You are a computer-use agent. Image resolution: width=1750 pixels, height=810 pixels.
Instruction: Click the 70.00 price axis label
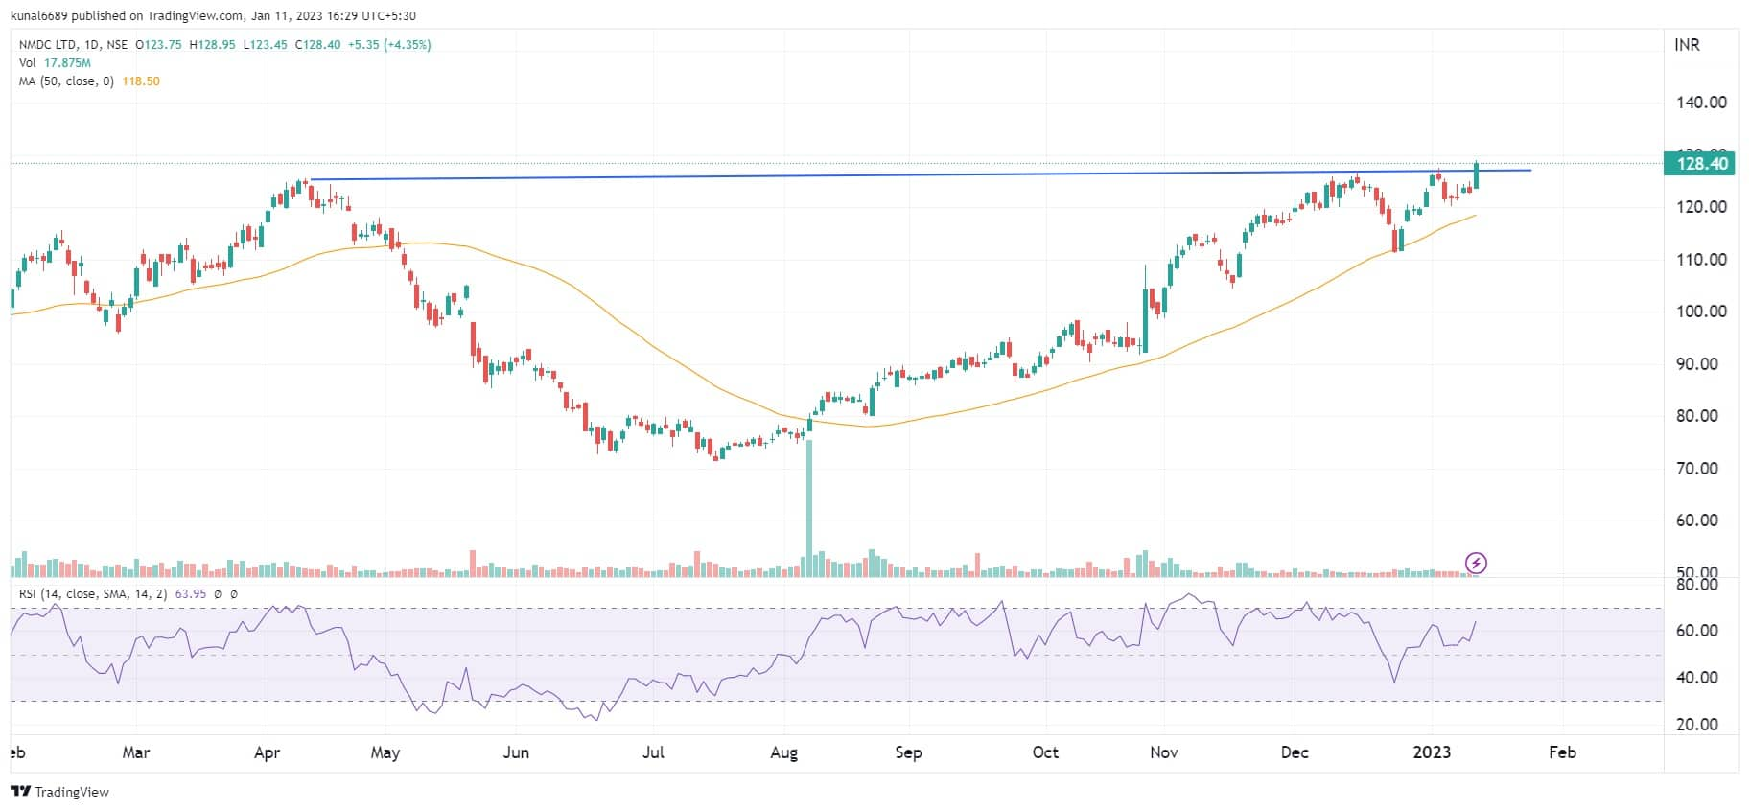coord(1697,469)
